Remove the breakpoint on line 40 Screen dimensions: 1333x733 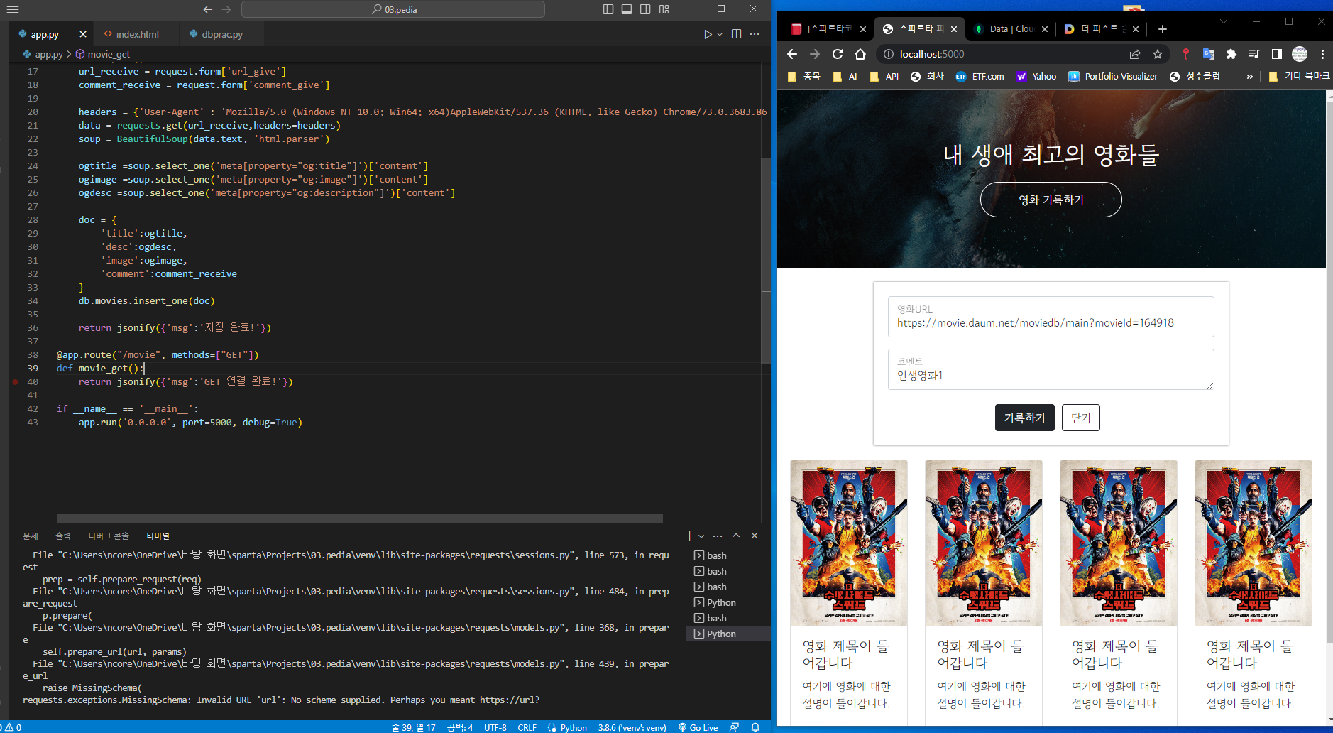pyautogui.click(x=16, y=382)
